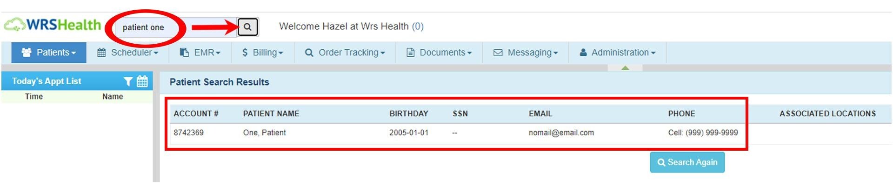This screenshot has height=193, width=893.
Task: Open the Billing menu
Action: point(263,53)
